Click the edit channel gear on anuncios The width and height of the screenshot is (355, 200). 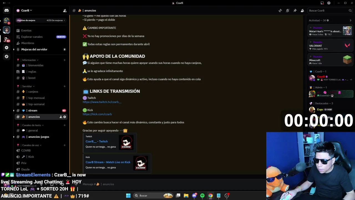[65, 117]
